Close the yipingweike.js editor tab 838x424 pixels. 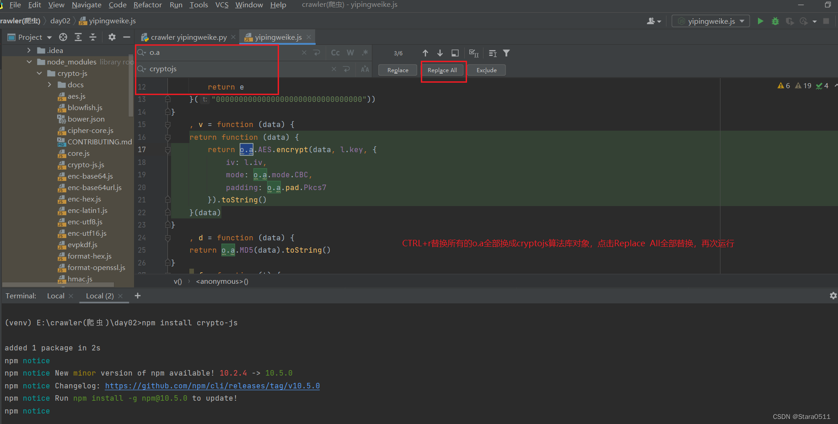tap(309, 37)
